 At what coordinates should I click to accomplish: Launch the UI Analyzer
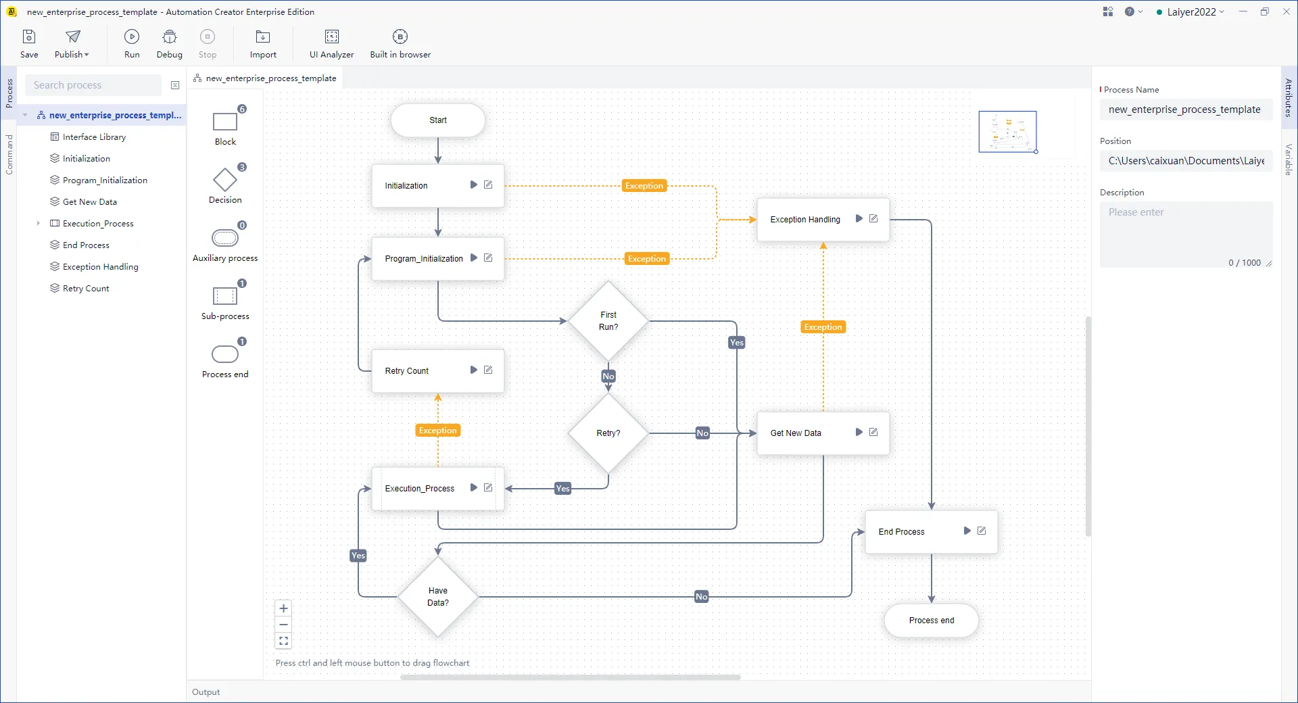[x=332, y=44]
